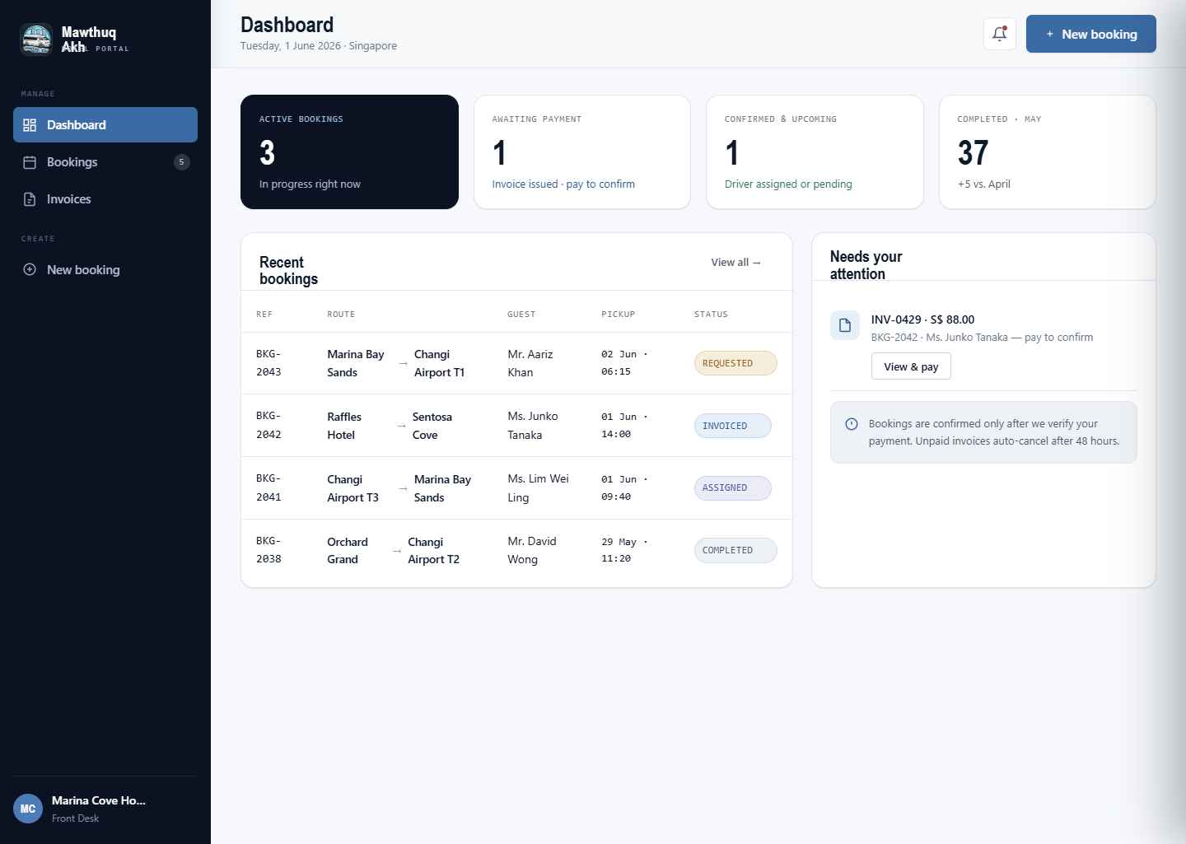The width and height of the screenshot is (1186, 844).
Task: Click the Recent bookings heading
Action: coord(288,271)
